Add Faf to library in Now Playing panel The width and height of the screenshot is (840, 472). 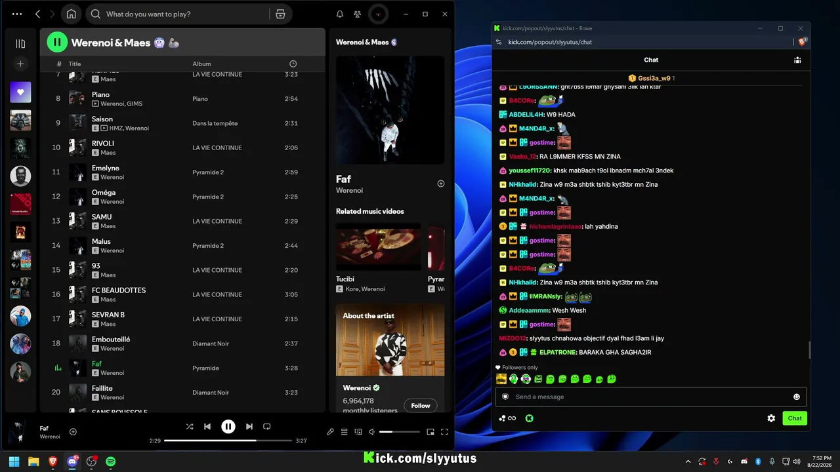(441, 184)
